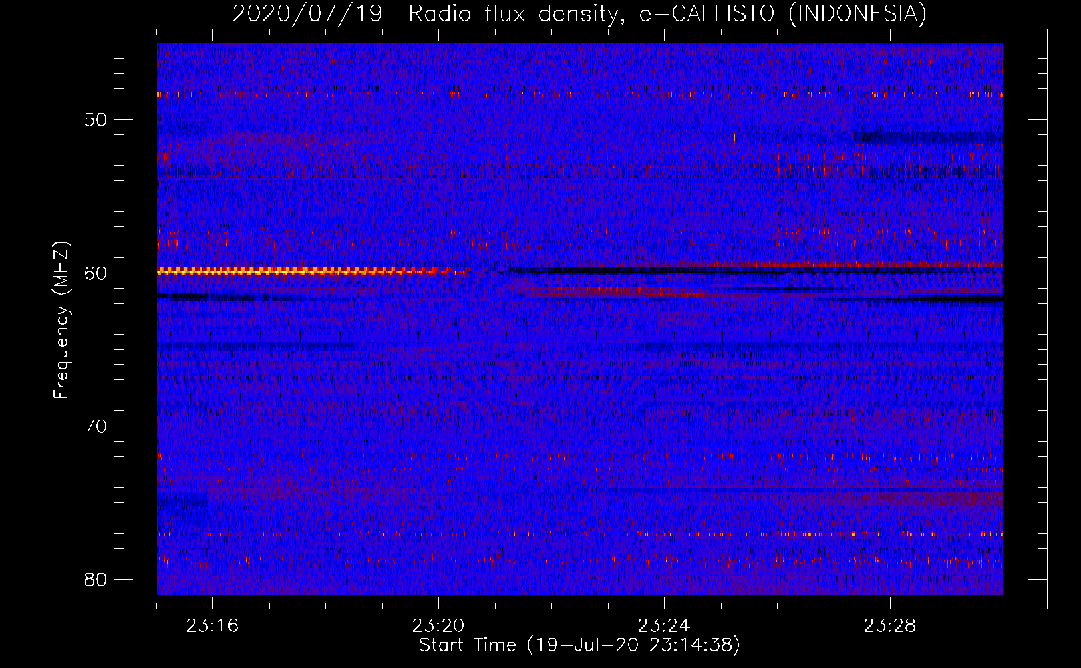Viewport: 1081px width, 668px height.
Task: Click the 60 frequency tick label
Action: tap(96, 273)
